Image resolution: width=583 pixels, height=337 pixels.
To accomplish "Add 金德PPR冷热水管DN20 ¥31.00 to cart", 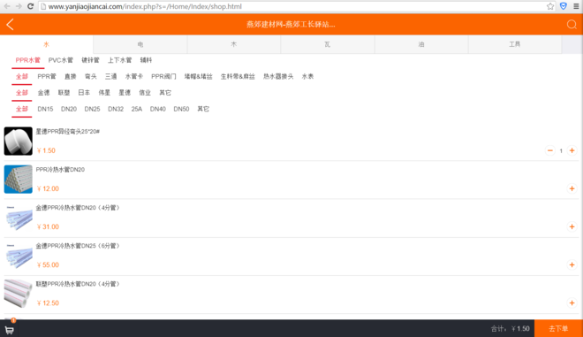I will click(x=572, y=226).
